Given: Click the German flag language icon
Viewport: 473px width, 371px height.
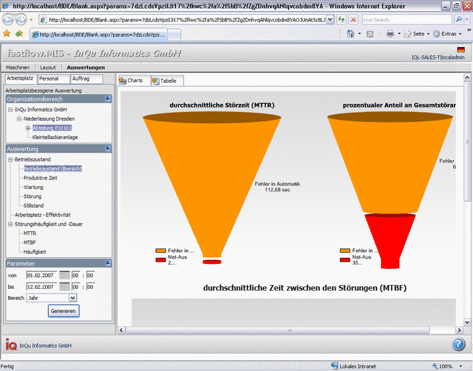Looking at the screenshot, I should tap(461, 49).
